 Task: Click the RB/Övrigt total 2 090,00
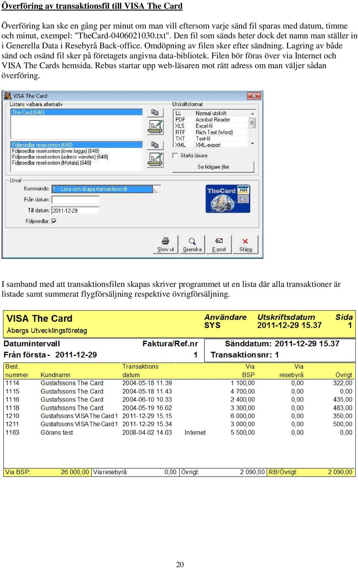340,472
